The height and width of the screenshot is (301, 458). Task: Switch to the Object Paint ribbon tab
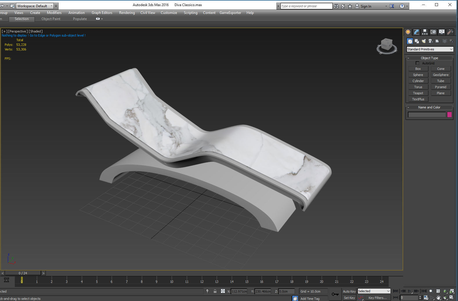[x=51, y=19]
